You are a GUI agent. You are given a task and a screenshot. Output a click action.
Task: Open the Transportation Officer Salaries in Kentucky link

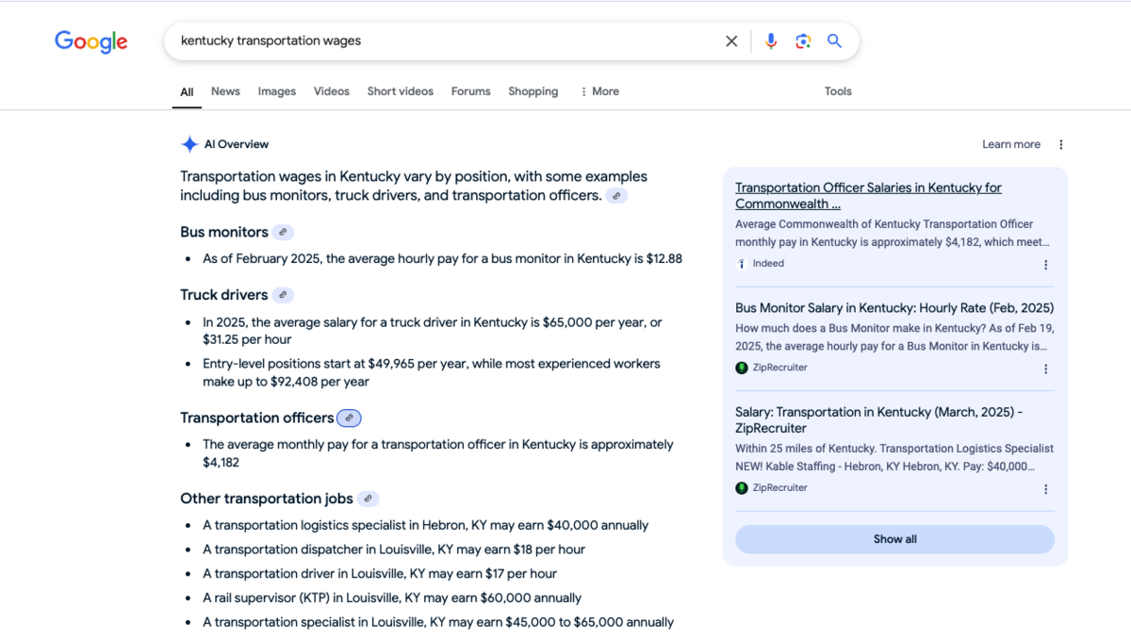click(867, 195)
